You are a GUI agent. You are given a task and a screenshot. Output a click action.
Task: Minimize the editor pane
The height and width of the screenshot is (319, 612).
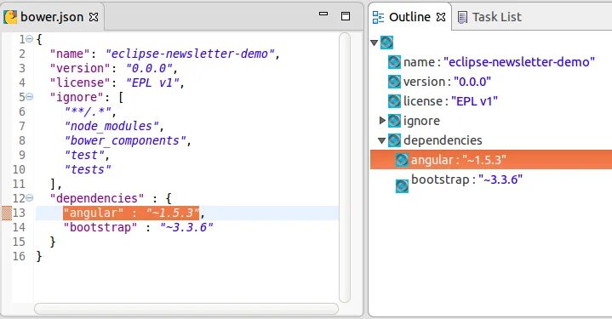(x=323, y=14)
